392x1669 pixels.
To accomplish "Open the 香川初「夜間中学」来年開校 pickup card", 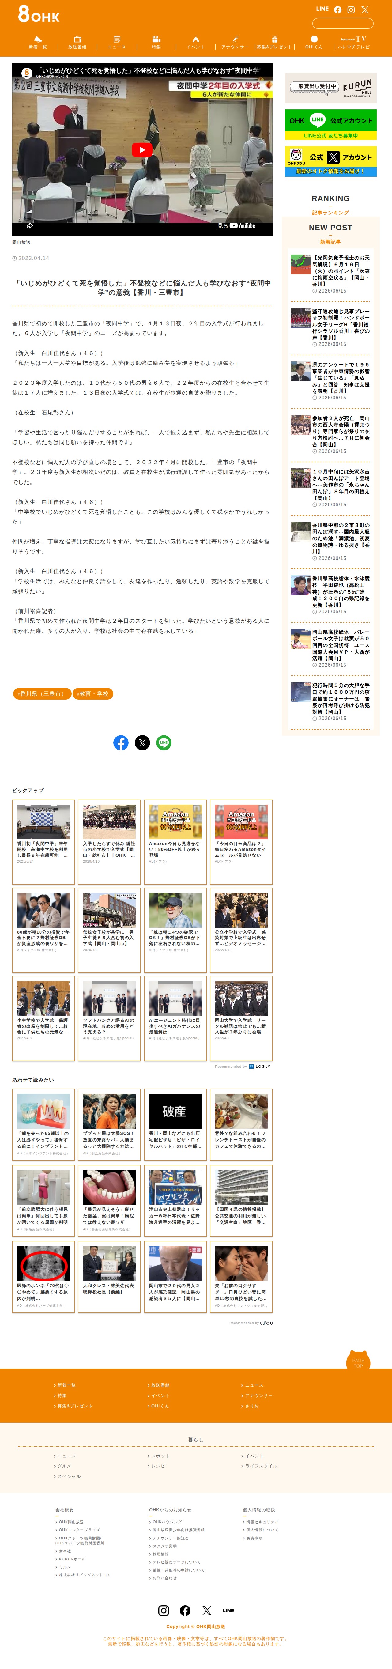I will click(43, 842).
